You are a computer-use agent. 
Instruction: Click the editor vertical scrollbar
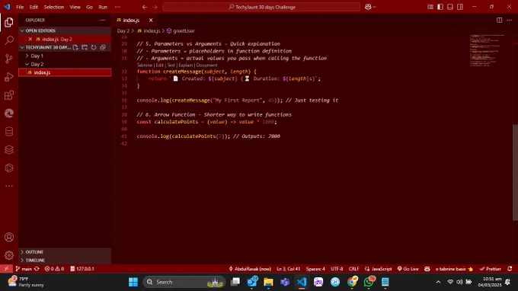pyautogui.click(x=515, y=172)
